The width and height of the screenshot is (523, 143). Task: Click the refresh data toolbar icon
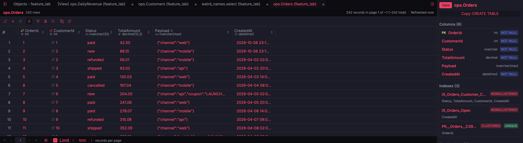pyautogui.click(x=5, y=21)
